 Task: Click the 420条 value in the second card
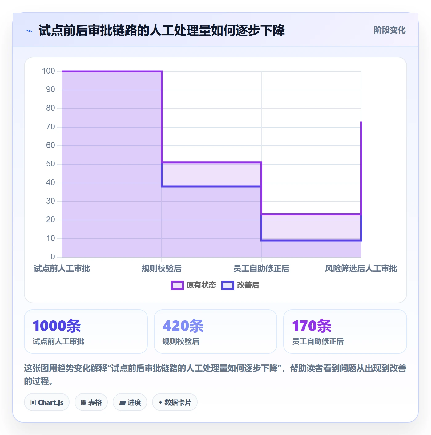[x=183, y=326]
